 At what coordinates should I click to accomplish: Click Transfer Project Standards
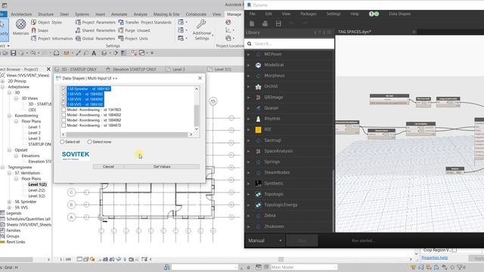pos(144,22)
